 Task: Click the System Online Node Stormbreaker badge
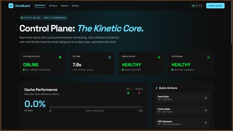tap(44, 18)
